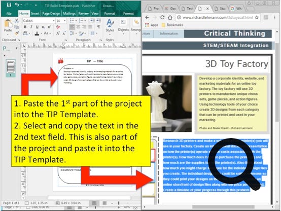Toggle Italic formatting
Viewport: 281px width, 211px height.
(x=31, y=27)
